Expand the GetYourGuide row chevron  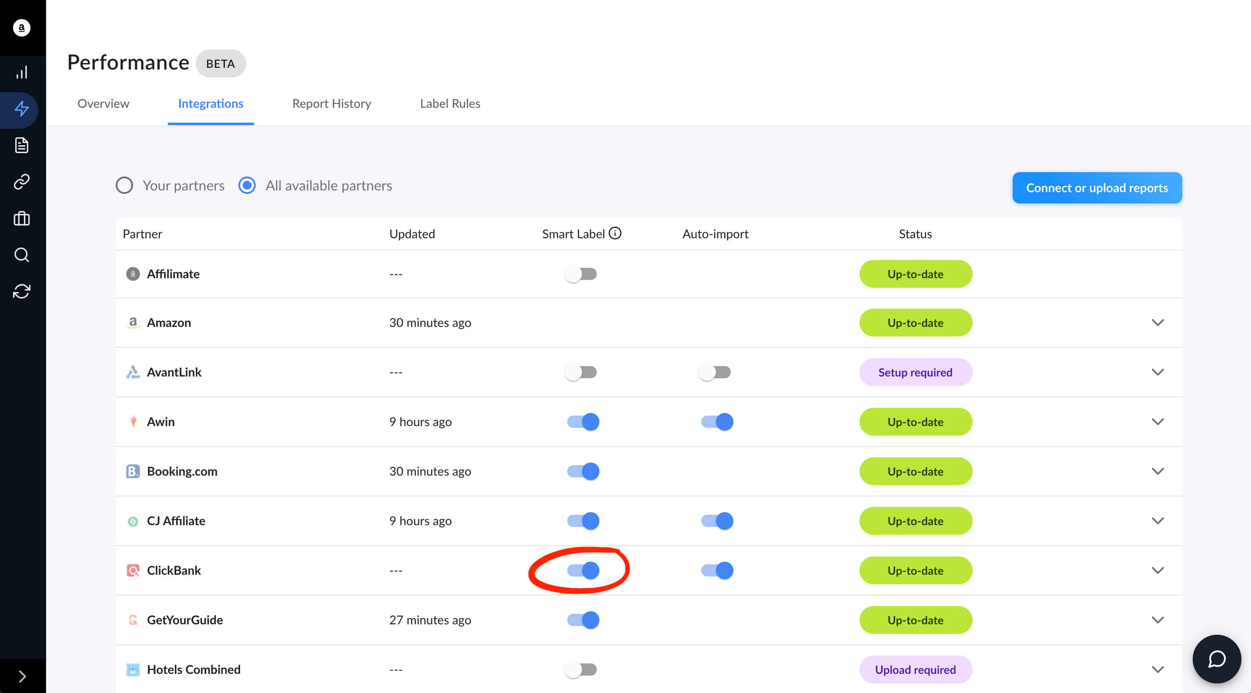tap(1158, 620)
